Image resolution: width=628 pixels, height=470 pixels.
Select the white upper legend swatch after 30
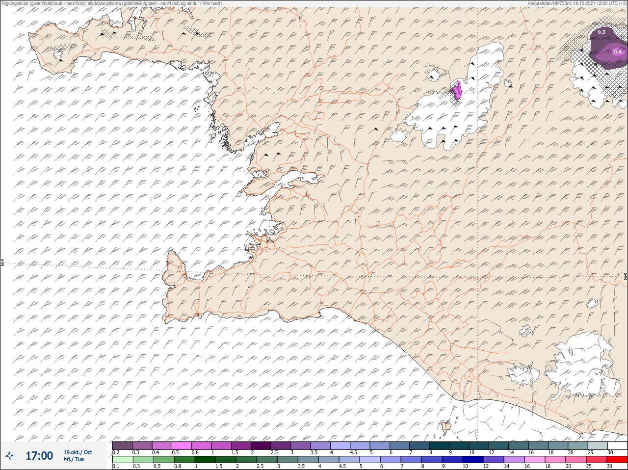tap(617, 445)
